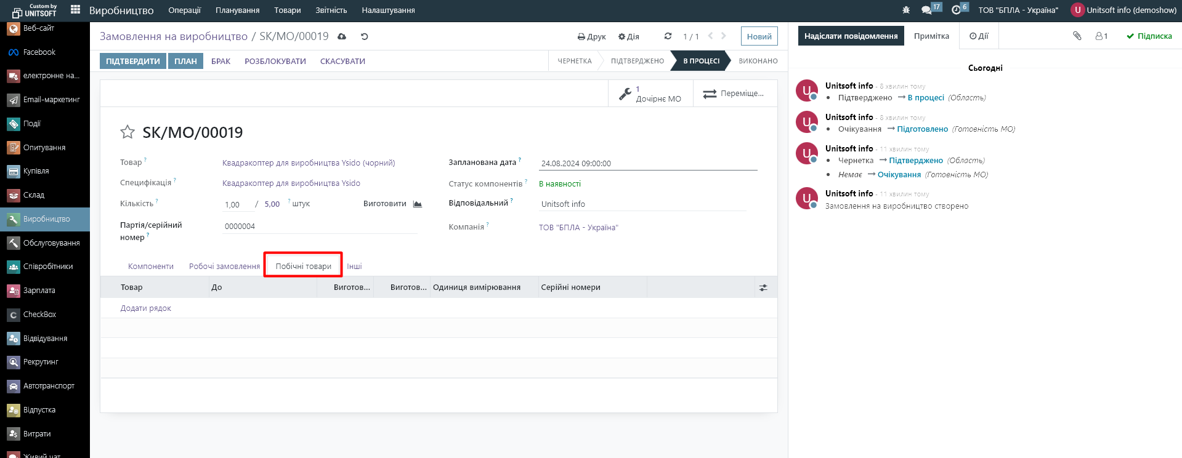Click the cloud save icon
This screenshot has height=458, width=1182.
(342, 36)
